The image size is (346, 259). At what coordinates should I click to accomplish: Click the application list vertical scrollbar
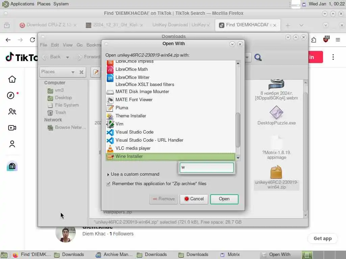tap(238, 130)
